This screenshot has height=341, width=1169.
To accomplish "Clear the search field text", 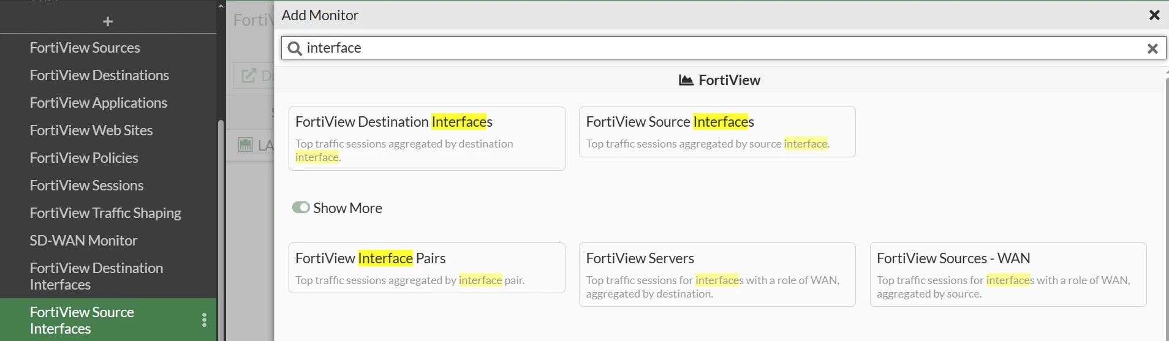I will 1152,48.
